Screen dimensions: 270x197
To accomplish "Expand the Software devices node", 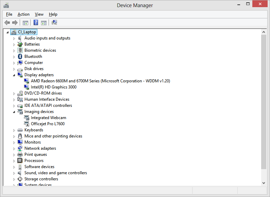I will (x=14, y=167).
